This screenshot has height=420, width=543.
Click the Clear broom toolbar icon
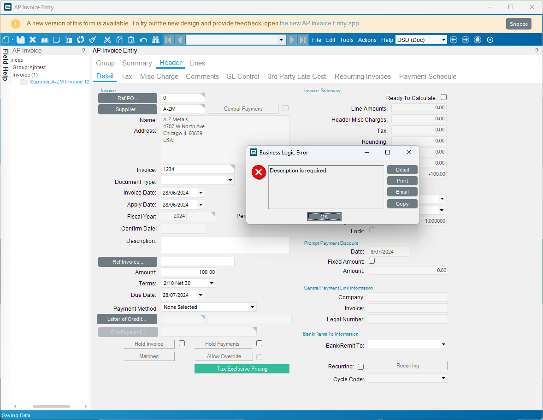click(93, 40)
